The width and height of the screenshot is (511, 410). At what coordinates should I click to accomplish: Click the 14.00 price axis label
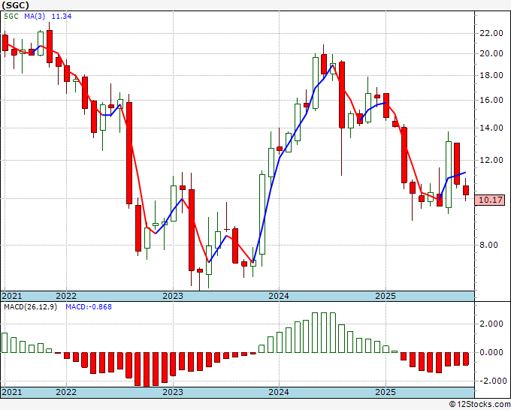click(x=491, y=128)
